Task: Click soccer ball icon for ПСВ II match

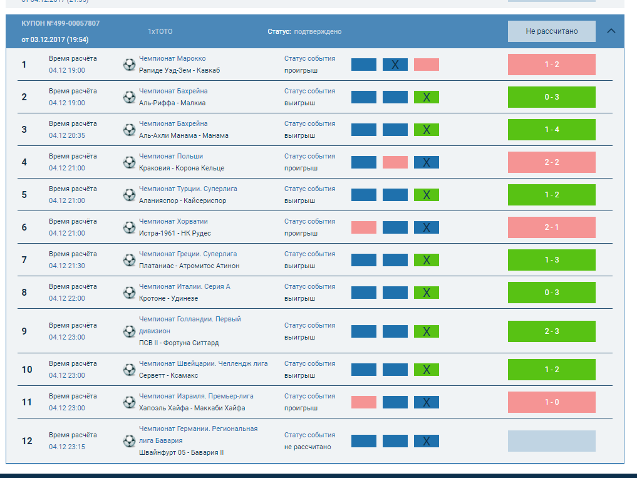Action: point(129,331)
